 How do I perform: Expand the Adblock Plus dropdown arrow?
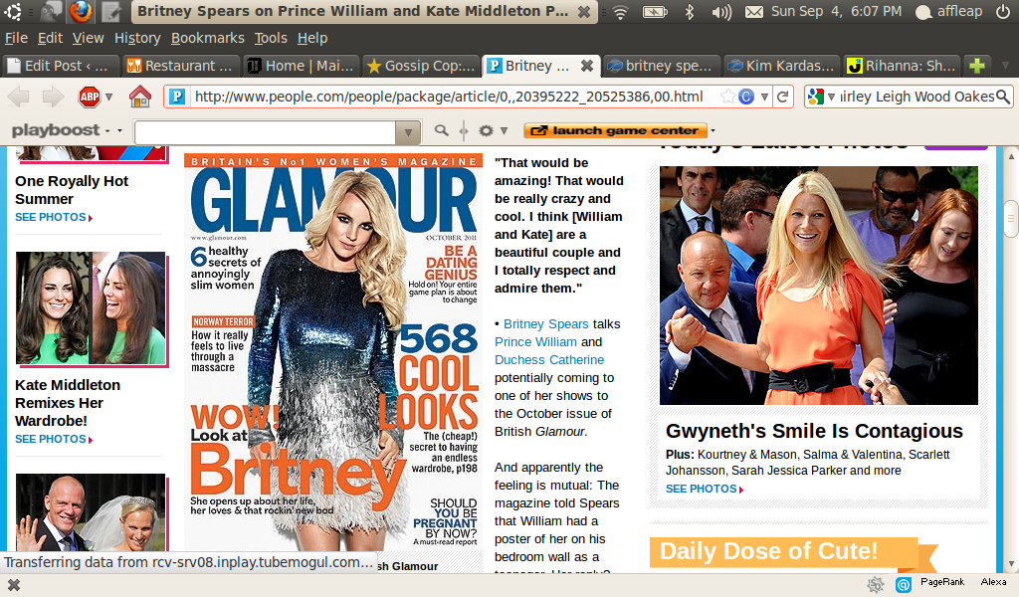[x=108, y=98]
